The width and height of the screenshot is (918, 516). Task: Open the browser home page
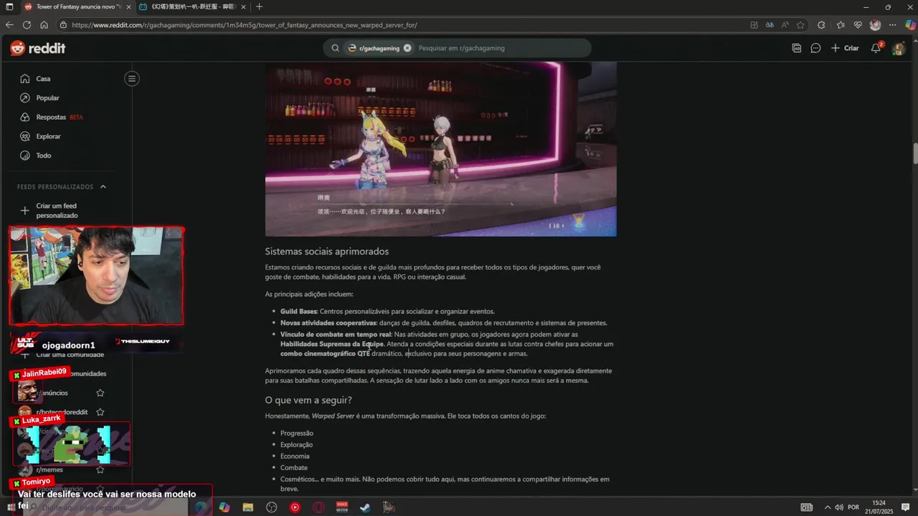pos(44,24)
